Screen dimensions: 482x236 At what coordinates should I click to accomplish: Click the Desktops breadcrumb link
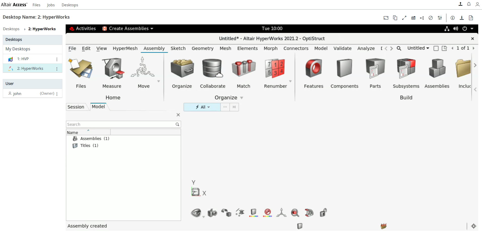pos(11,29)
